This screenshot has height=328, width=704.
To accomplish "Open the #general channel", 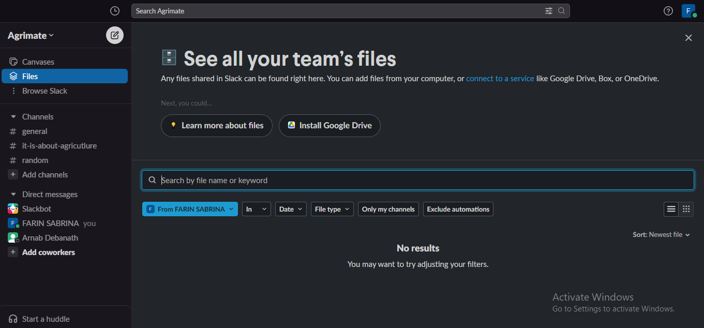I will click(x=34, y=131).
